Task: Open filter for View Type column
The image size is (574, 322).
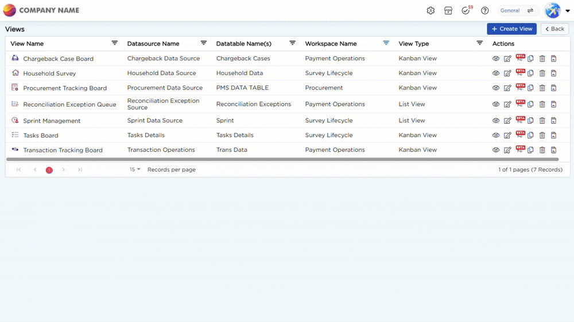Action: click(x=479, y=43)
